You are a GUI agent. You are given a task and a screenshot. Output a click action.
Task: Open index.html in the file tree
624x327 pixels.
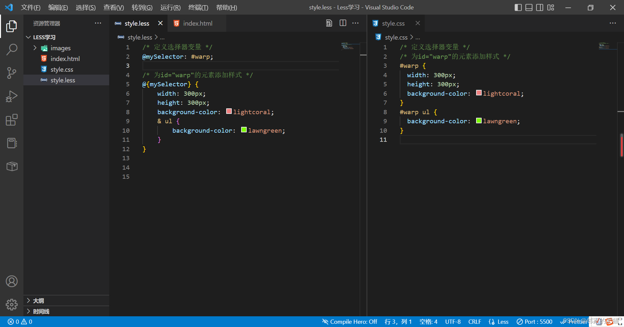[x=65, y=59]
